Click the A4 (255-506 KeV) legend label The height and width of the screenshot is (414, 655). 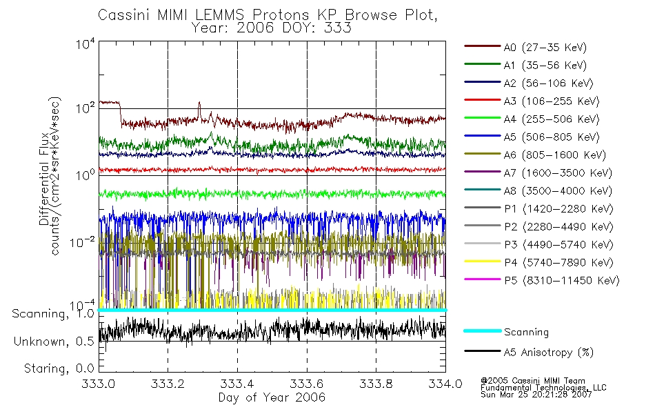pos(552,119)
